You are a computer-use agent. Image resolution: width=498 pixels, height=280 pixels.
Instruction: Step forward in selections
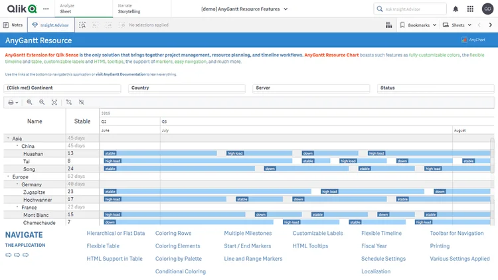[x=109, y=25]
